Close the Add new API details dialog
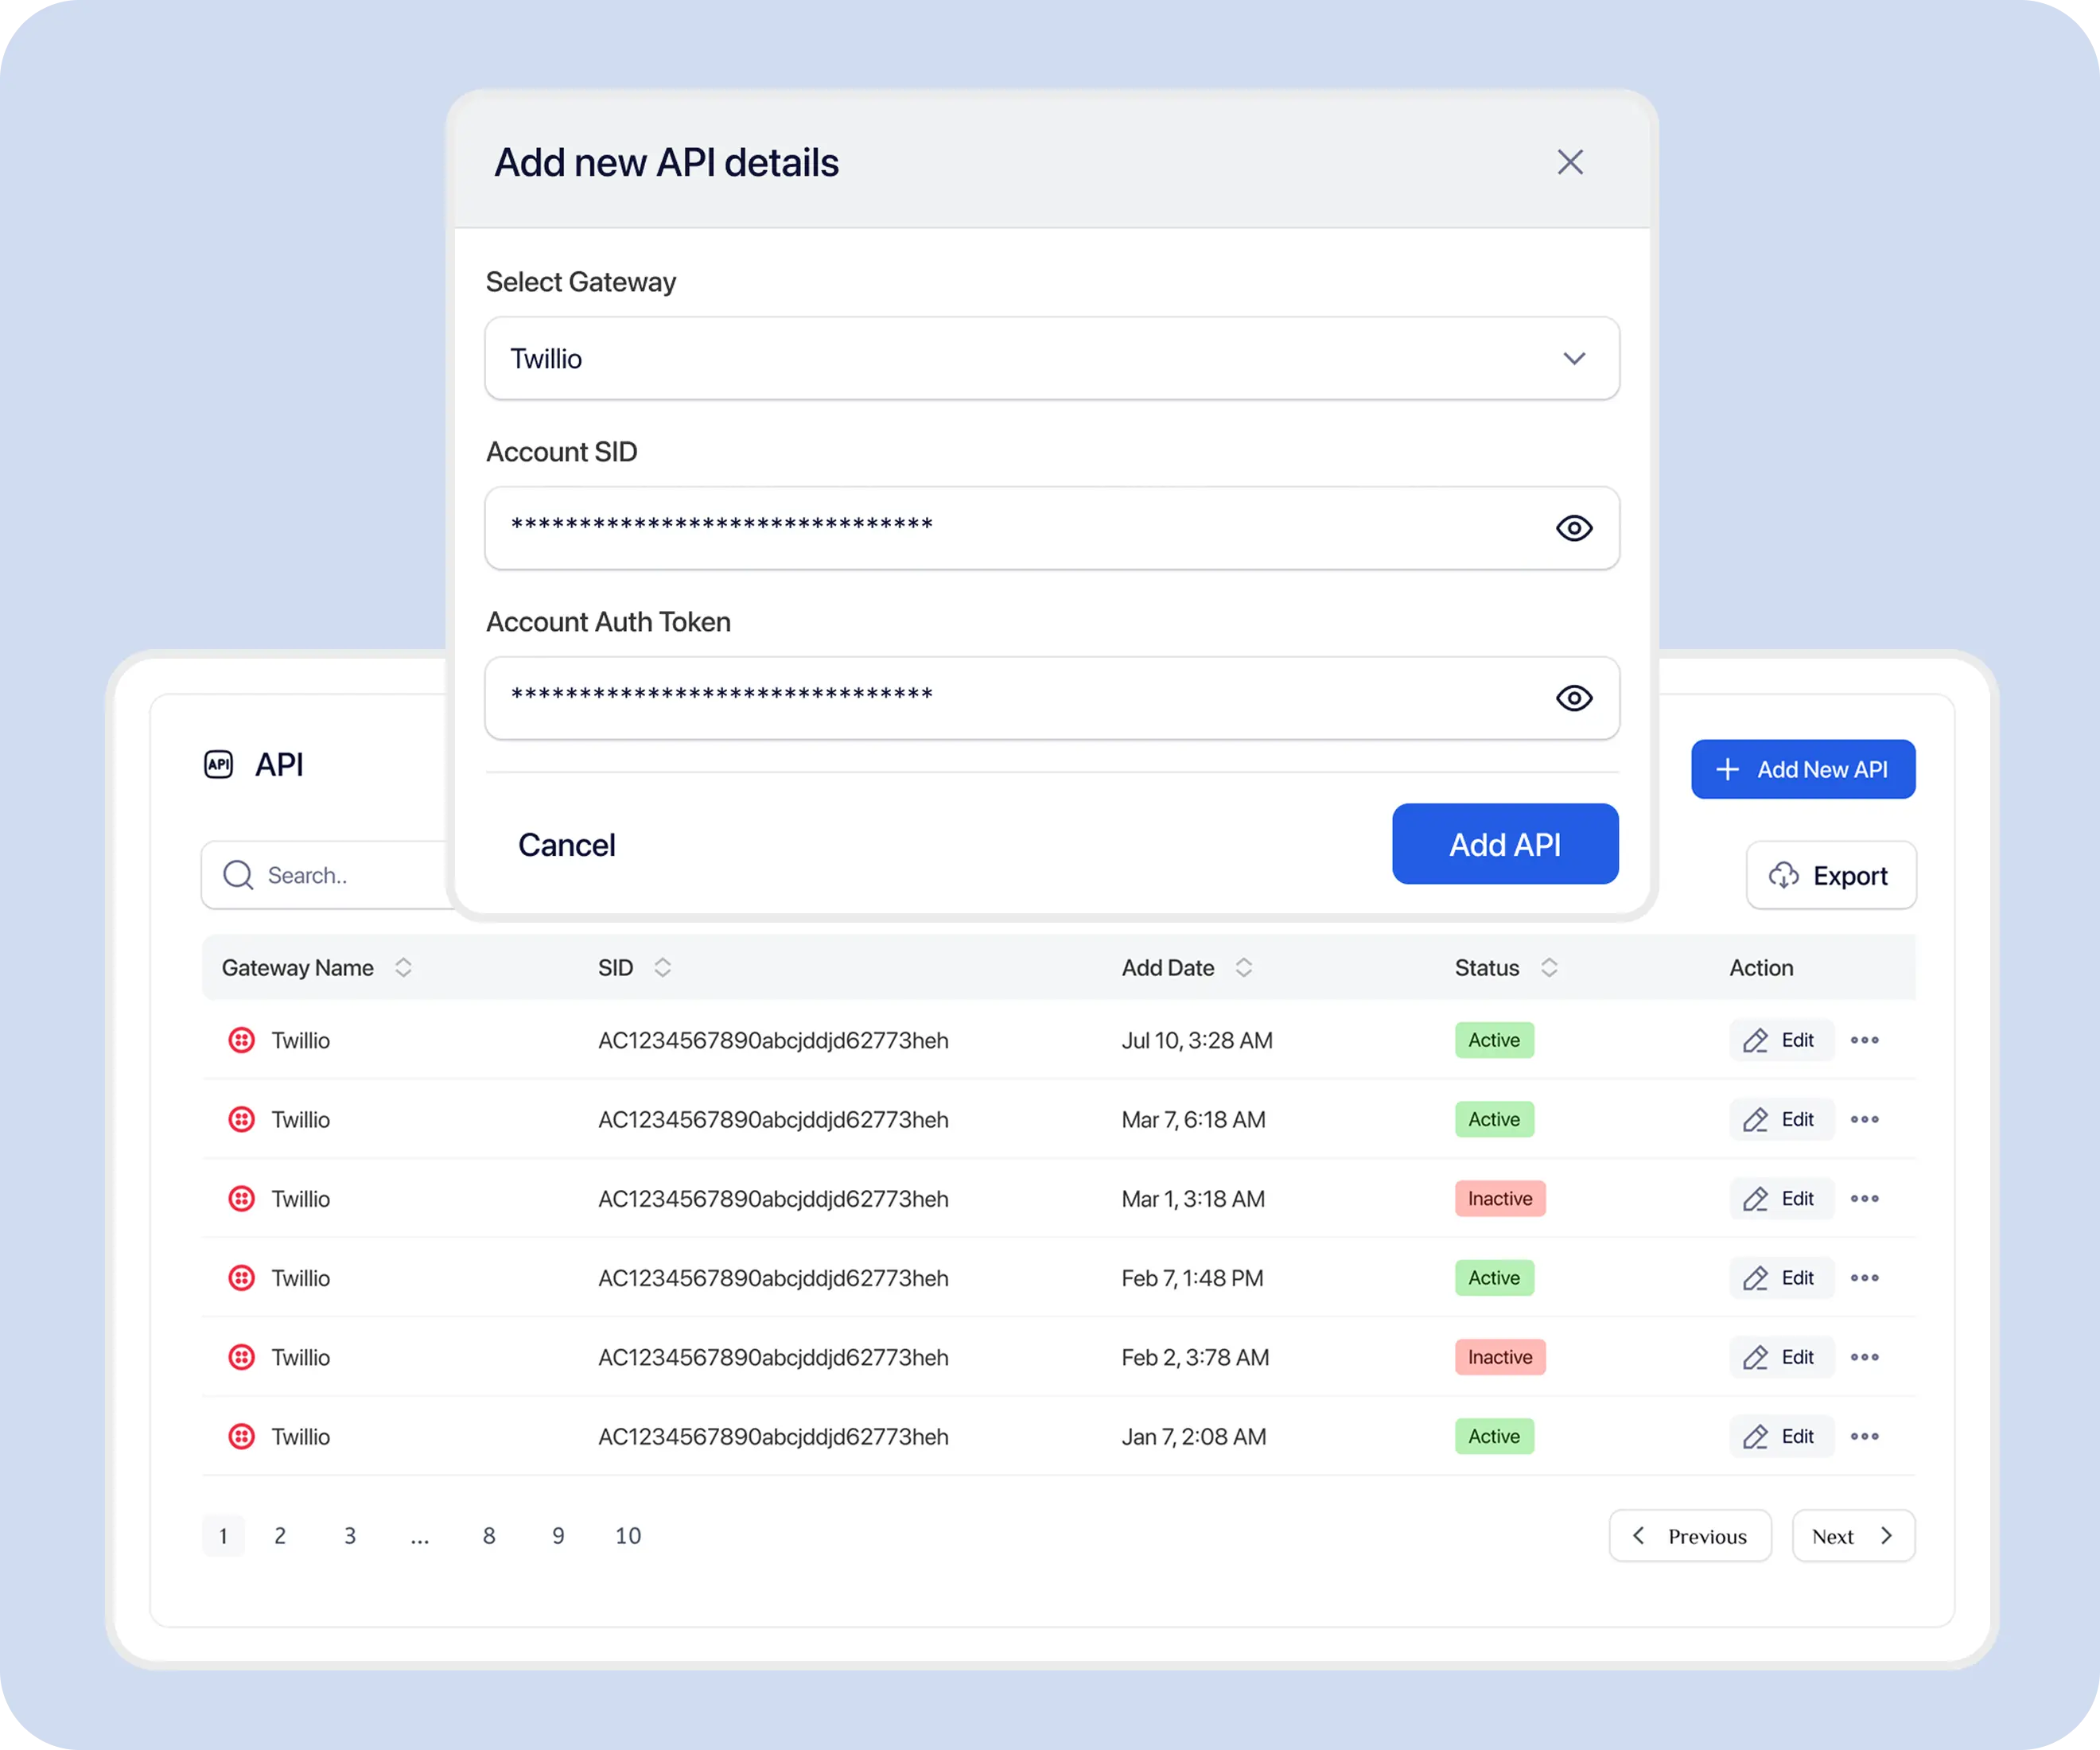The image size is (2100, 1750). tap(1570, 162)
